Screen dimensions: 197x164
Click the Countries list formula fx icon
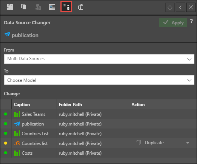(17, 143)
